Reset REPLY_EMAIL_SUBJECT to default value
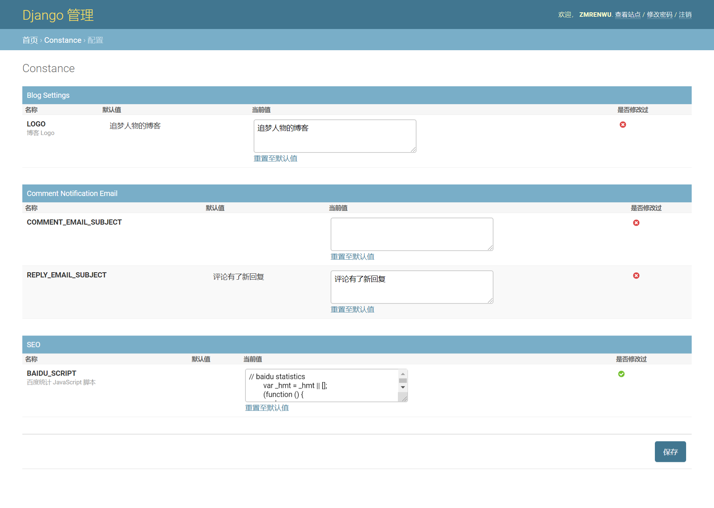 (353, 309)
